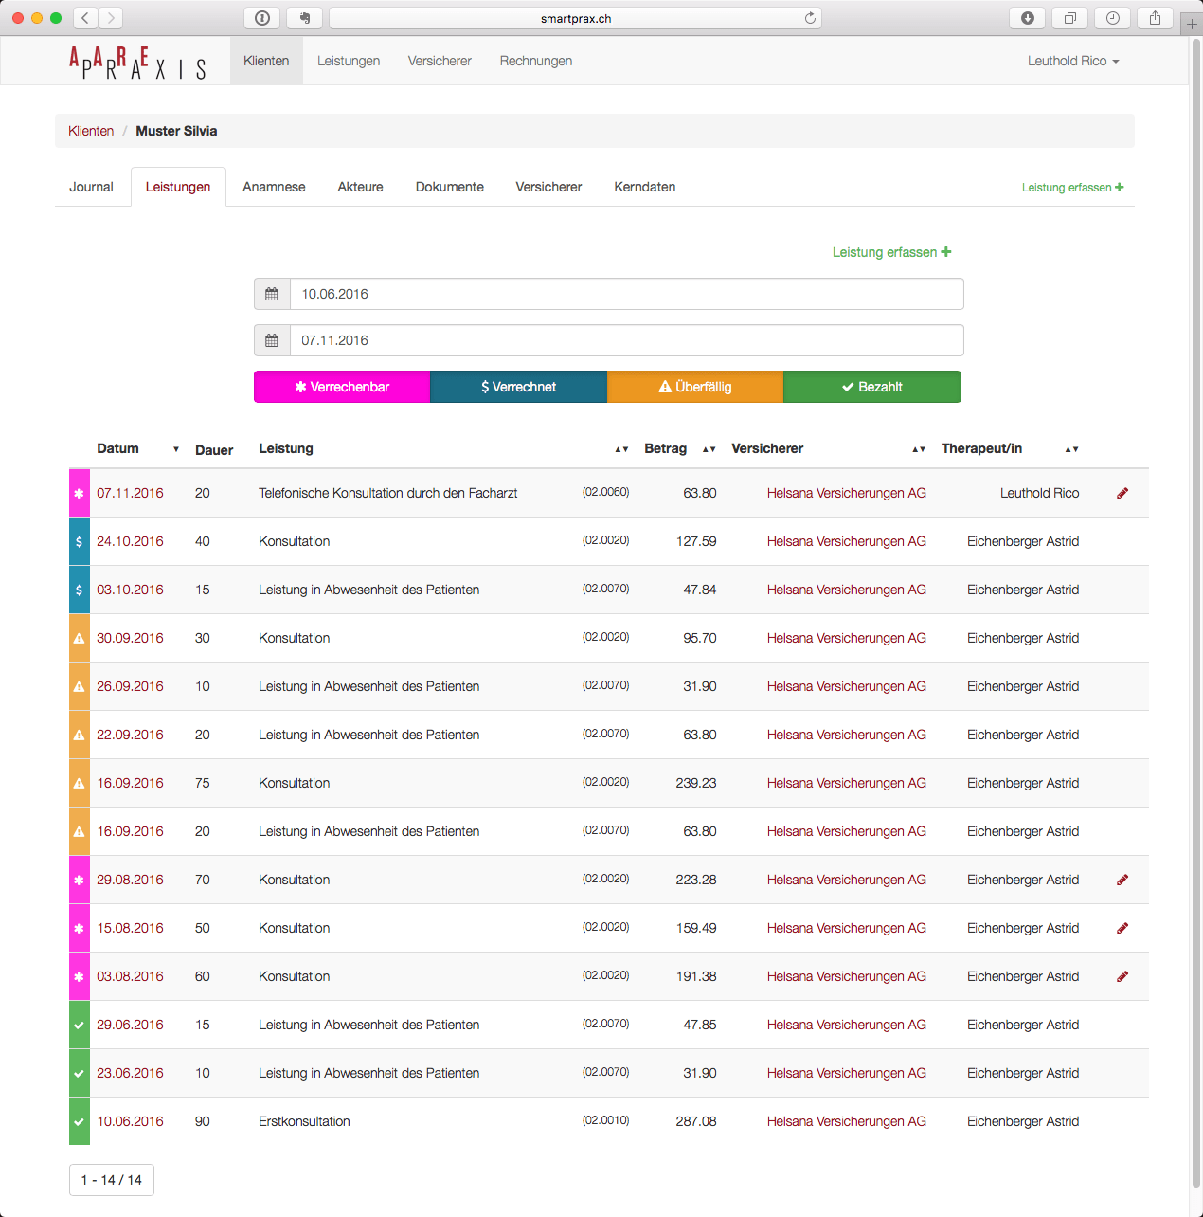Select the active Leistungen client tab
This screenshot has width=1203, height=1217.
click(178, 187)
